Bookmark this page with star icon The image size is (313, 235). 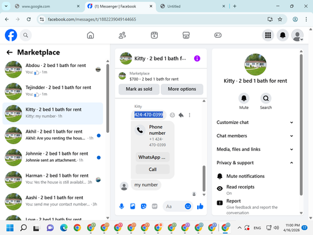point(280,19)
